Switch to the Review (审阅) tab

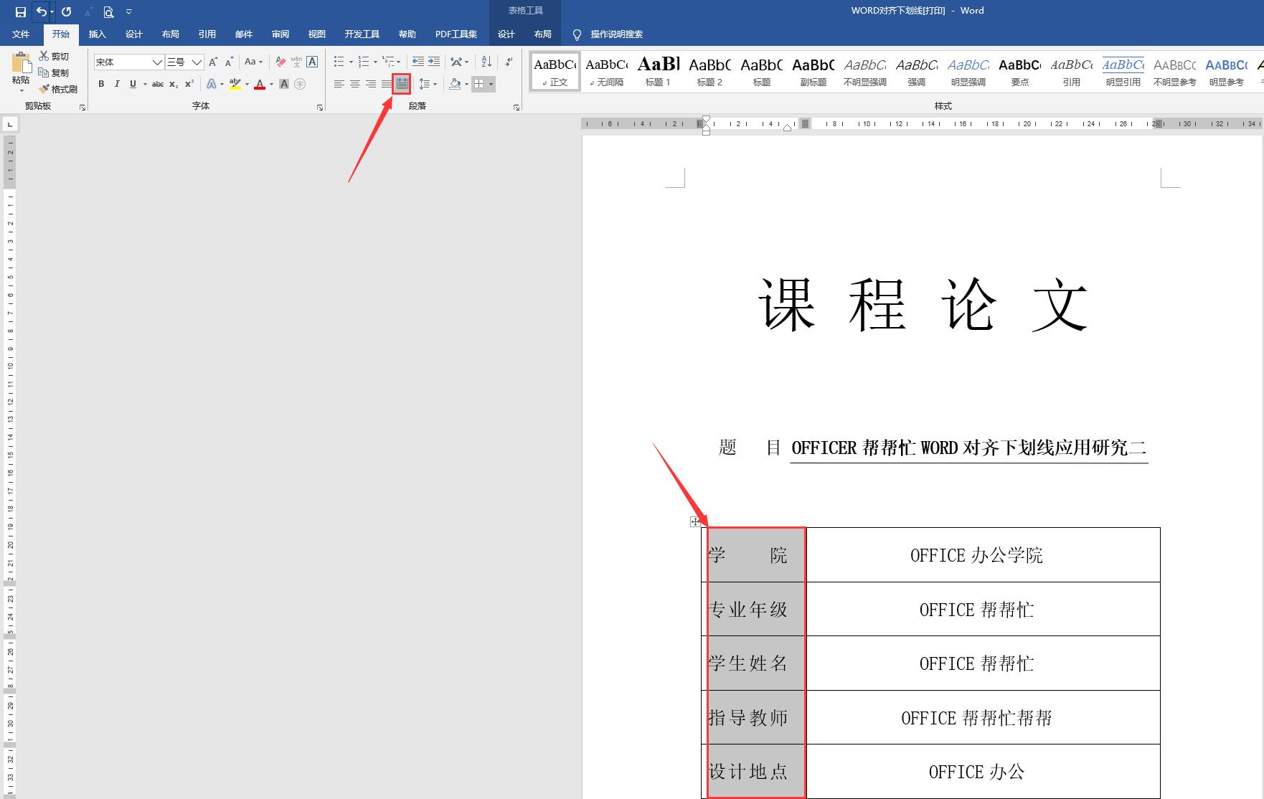click(x=280, y=34)
